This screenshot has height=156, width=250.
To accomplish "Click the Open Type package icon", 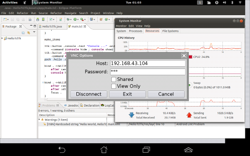I will pyautogui.click(x=101, y=19).
